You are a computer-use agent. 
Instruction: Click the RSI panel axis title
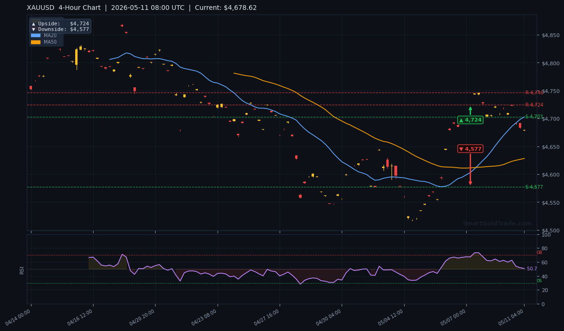[x=22, y=270]
